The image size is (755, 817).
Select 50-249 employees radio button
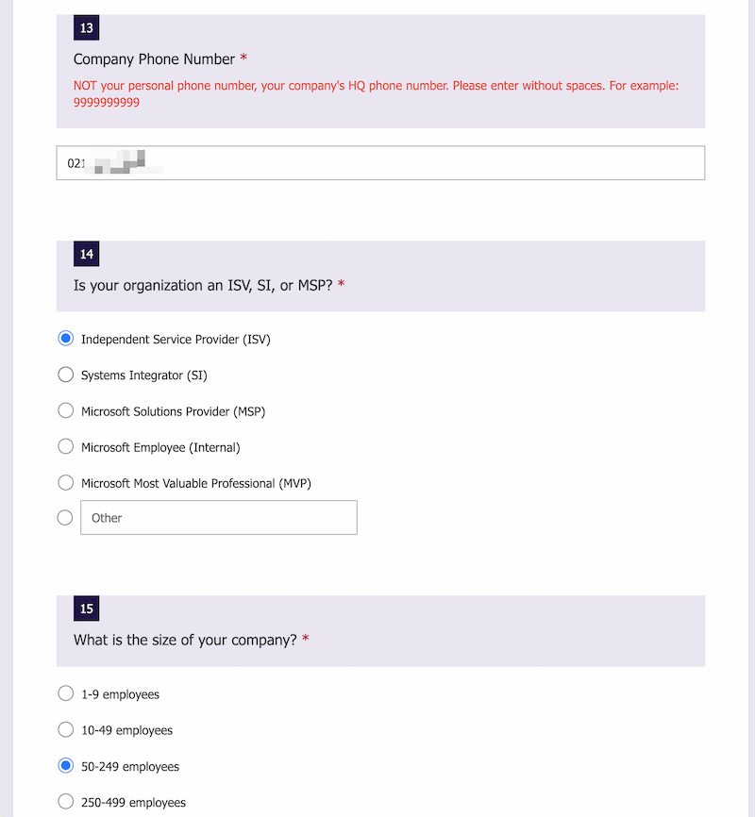[66, 765]
